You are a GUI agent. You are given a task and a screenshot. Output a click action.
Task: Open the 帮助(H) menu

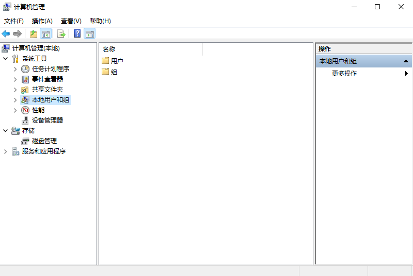[x=100, y=21]
